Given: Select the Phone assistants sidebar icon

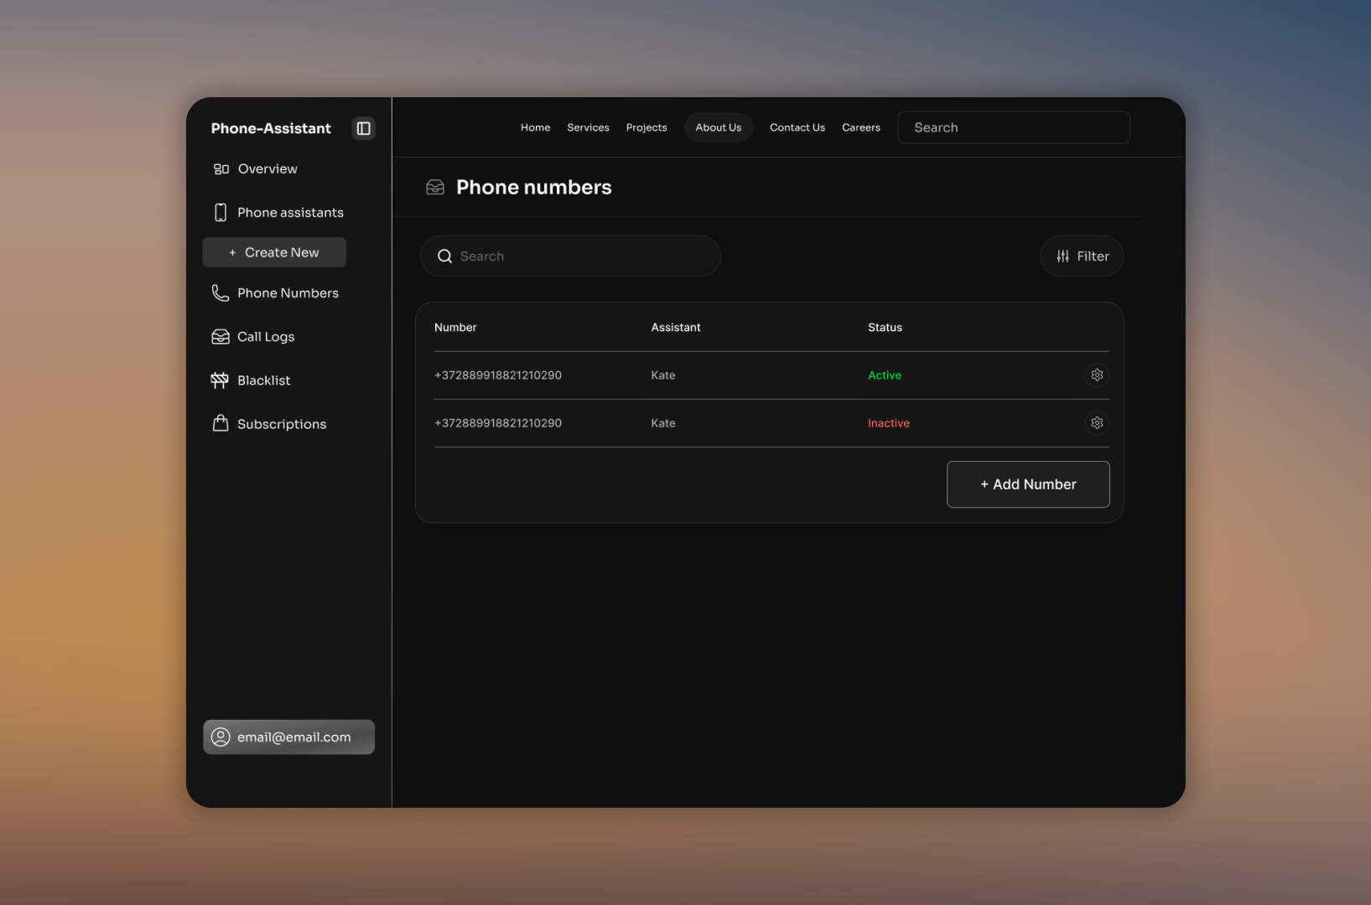Looking at the screenshot, I should [x=220, y=212].
